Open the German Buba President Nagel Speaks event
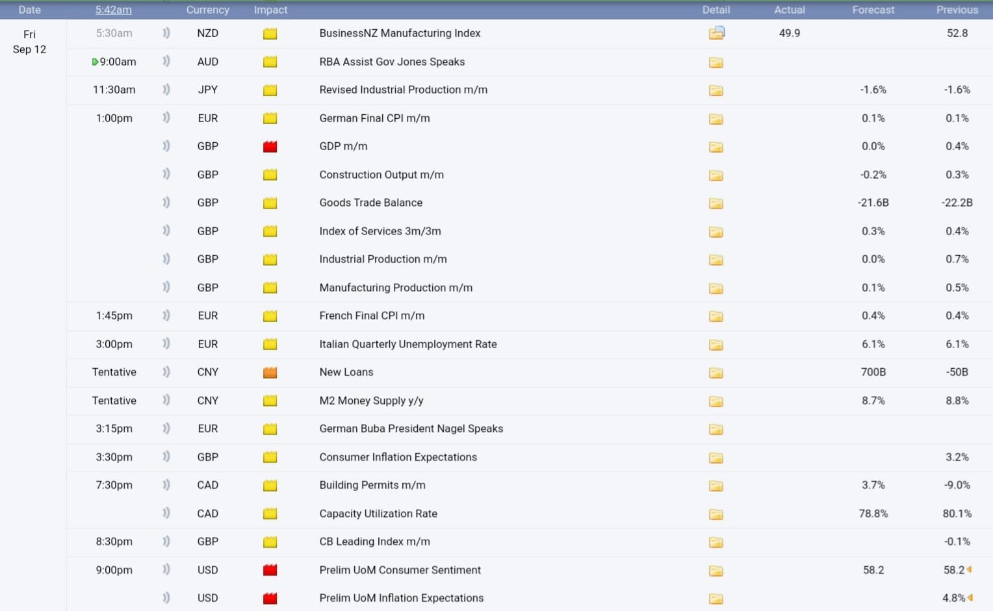 [411, 429]
